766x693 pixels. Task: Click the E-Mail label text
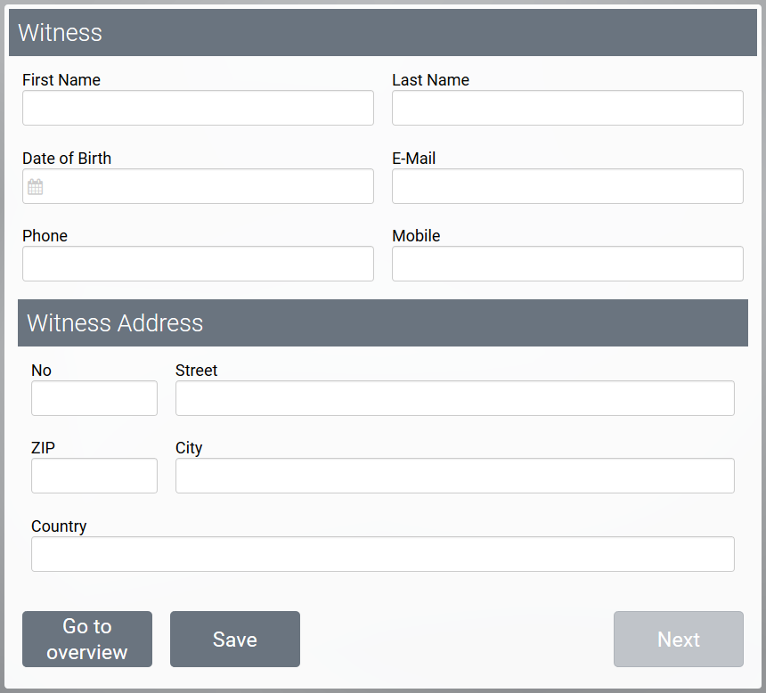point(414,159)
